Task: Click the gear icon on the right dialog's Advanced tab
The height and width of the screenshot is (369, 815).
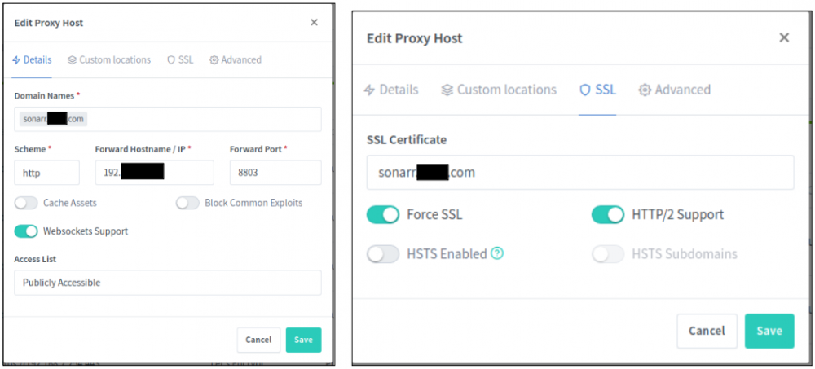Action: point(645,90)
